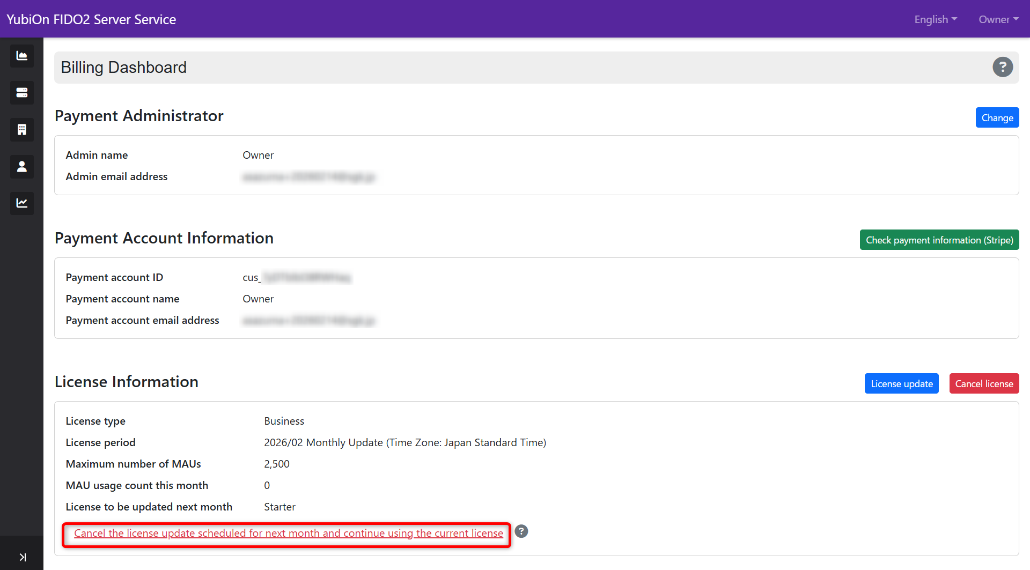Select the user management icon in the sidebar
The image size is (1030, 570).
[x=21, y=166]
